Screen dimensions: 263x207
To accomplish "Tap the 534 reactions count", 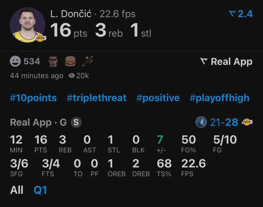I will 32,61.
